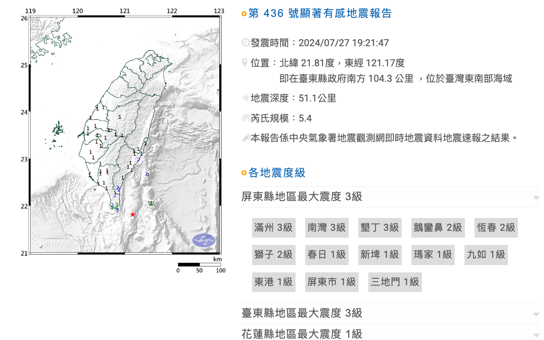Viewport: 544px width, 340px height.
Task: Click the latitude label 24 left of map
Action: 24,112
